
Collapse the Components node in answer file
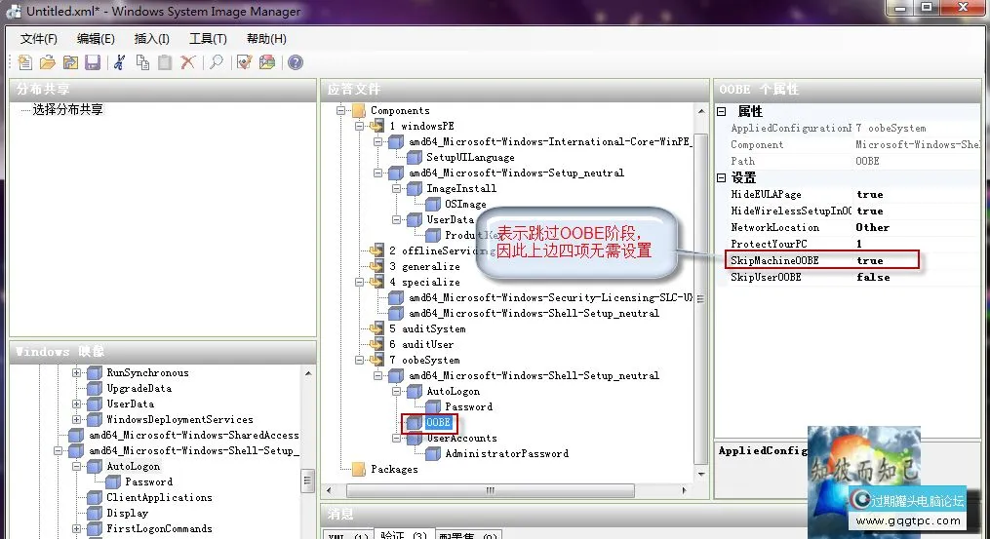click(x=341, y=110)
